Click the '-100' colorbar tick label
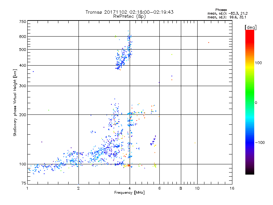The image size is (273, 205). (260, 142)
